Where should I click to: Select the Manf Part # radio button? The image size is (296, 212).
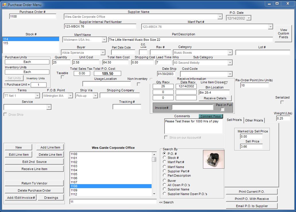pyautogui.click(x=165, y=162)
